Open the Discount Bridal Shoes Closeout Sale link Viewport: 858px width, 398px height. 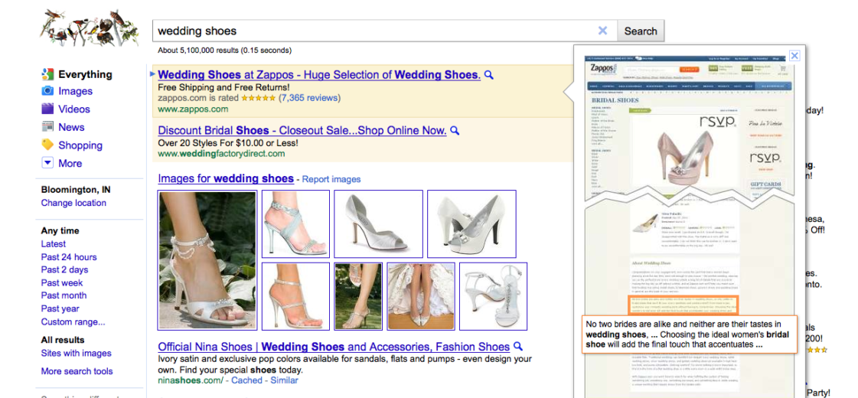(302, 131)
